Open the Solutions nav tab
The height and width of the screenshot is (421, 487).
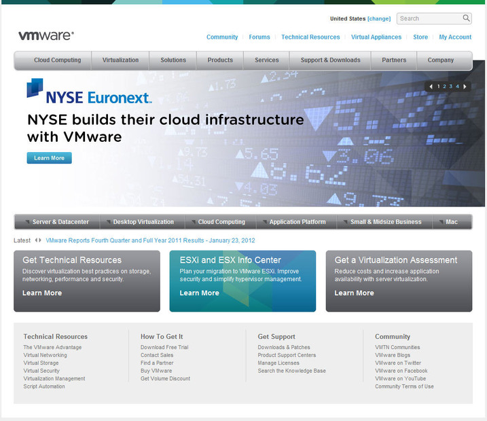click(x=173, y=60)
